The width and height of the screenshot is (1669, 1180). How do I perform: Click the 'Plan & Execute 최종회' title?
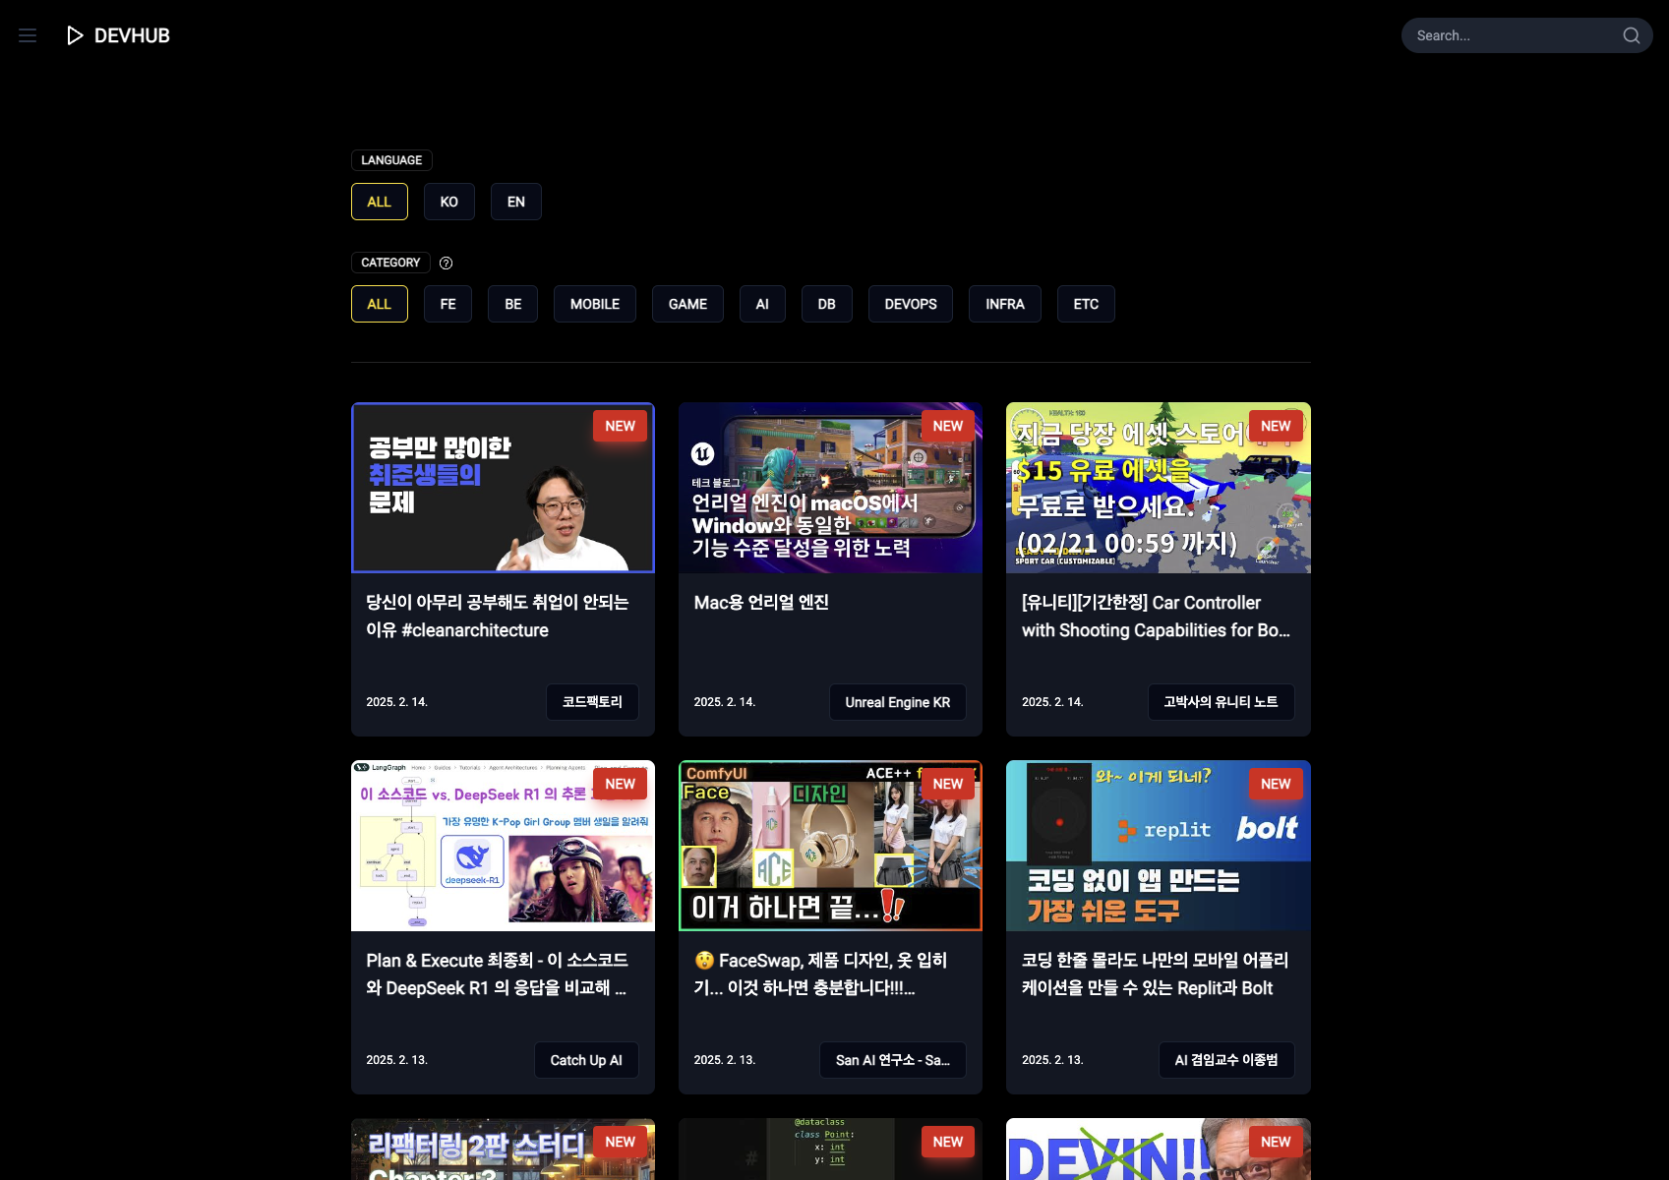click(x=497, y=974)
